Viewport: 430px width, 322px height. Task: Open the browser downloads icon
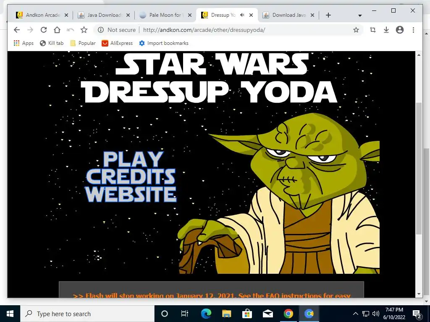pos(386,30)
